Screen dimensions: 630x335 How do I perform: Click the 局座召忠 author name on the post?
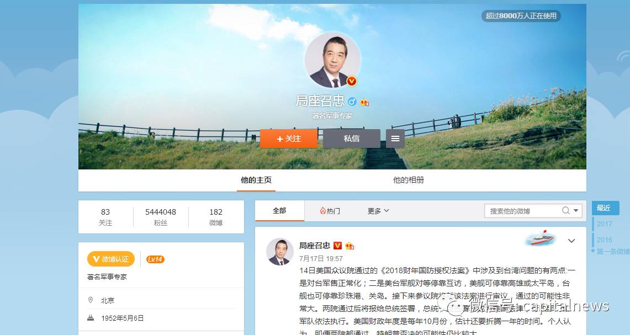click(x=315, y=246)
